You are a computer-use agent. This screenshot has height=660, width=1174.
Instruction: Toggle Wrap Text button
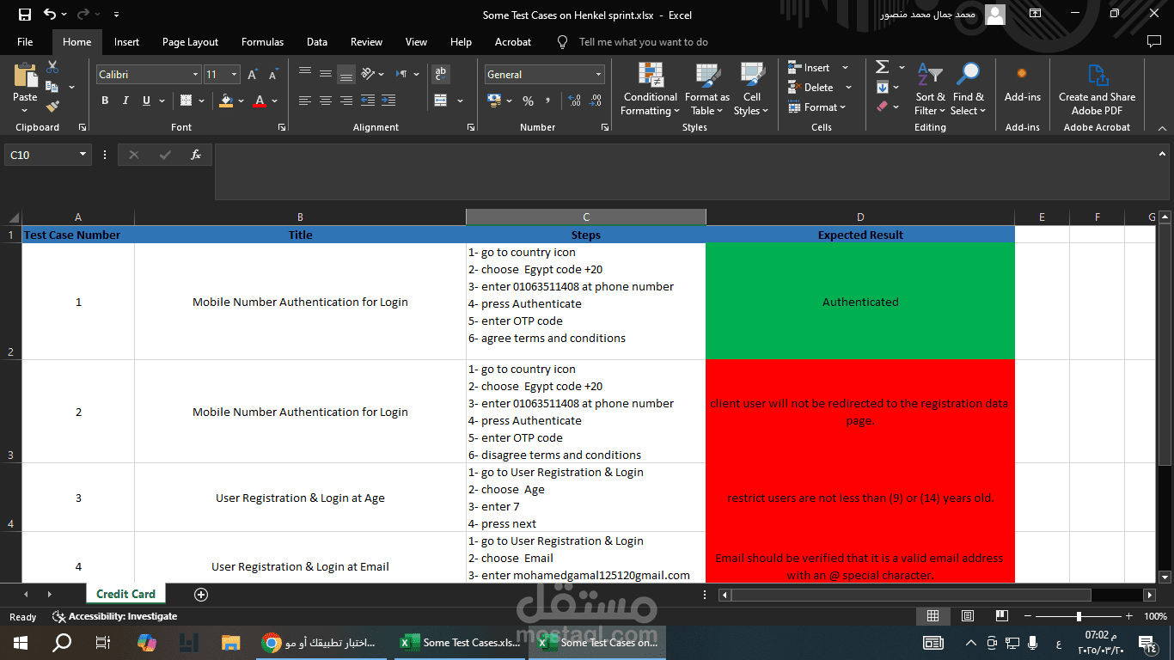(x=440, y=74)
